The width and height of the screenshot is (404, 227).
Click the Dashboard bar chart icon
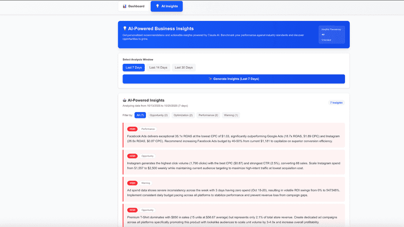[124, 6]
